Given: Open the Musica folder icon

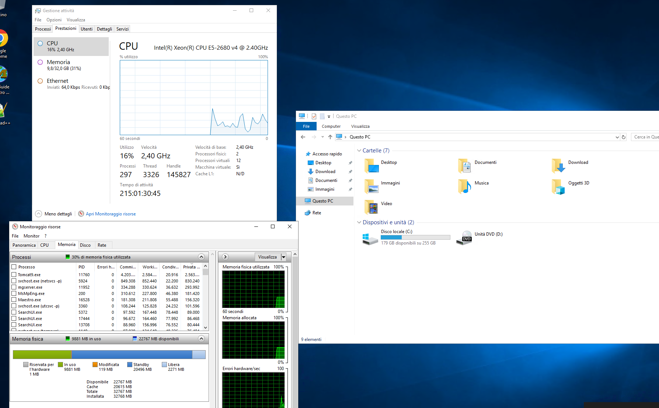Looking at the screenshot, I should [x=465, y=186].
